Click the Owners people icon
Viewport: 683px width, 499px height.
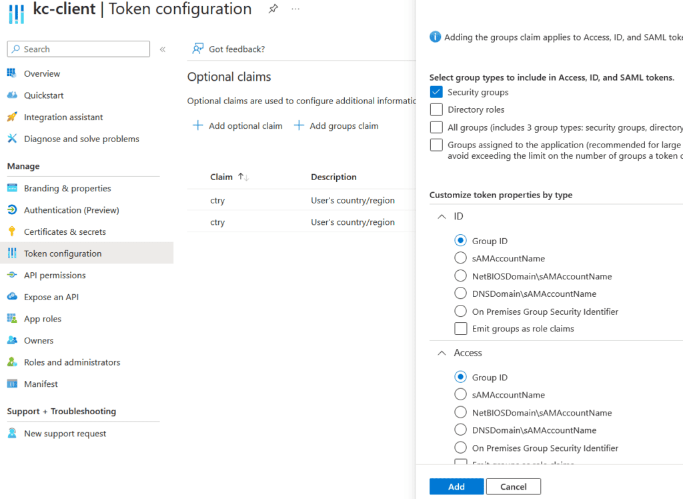pos(12,340)
